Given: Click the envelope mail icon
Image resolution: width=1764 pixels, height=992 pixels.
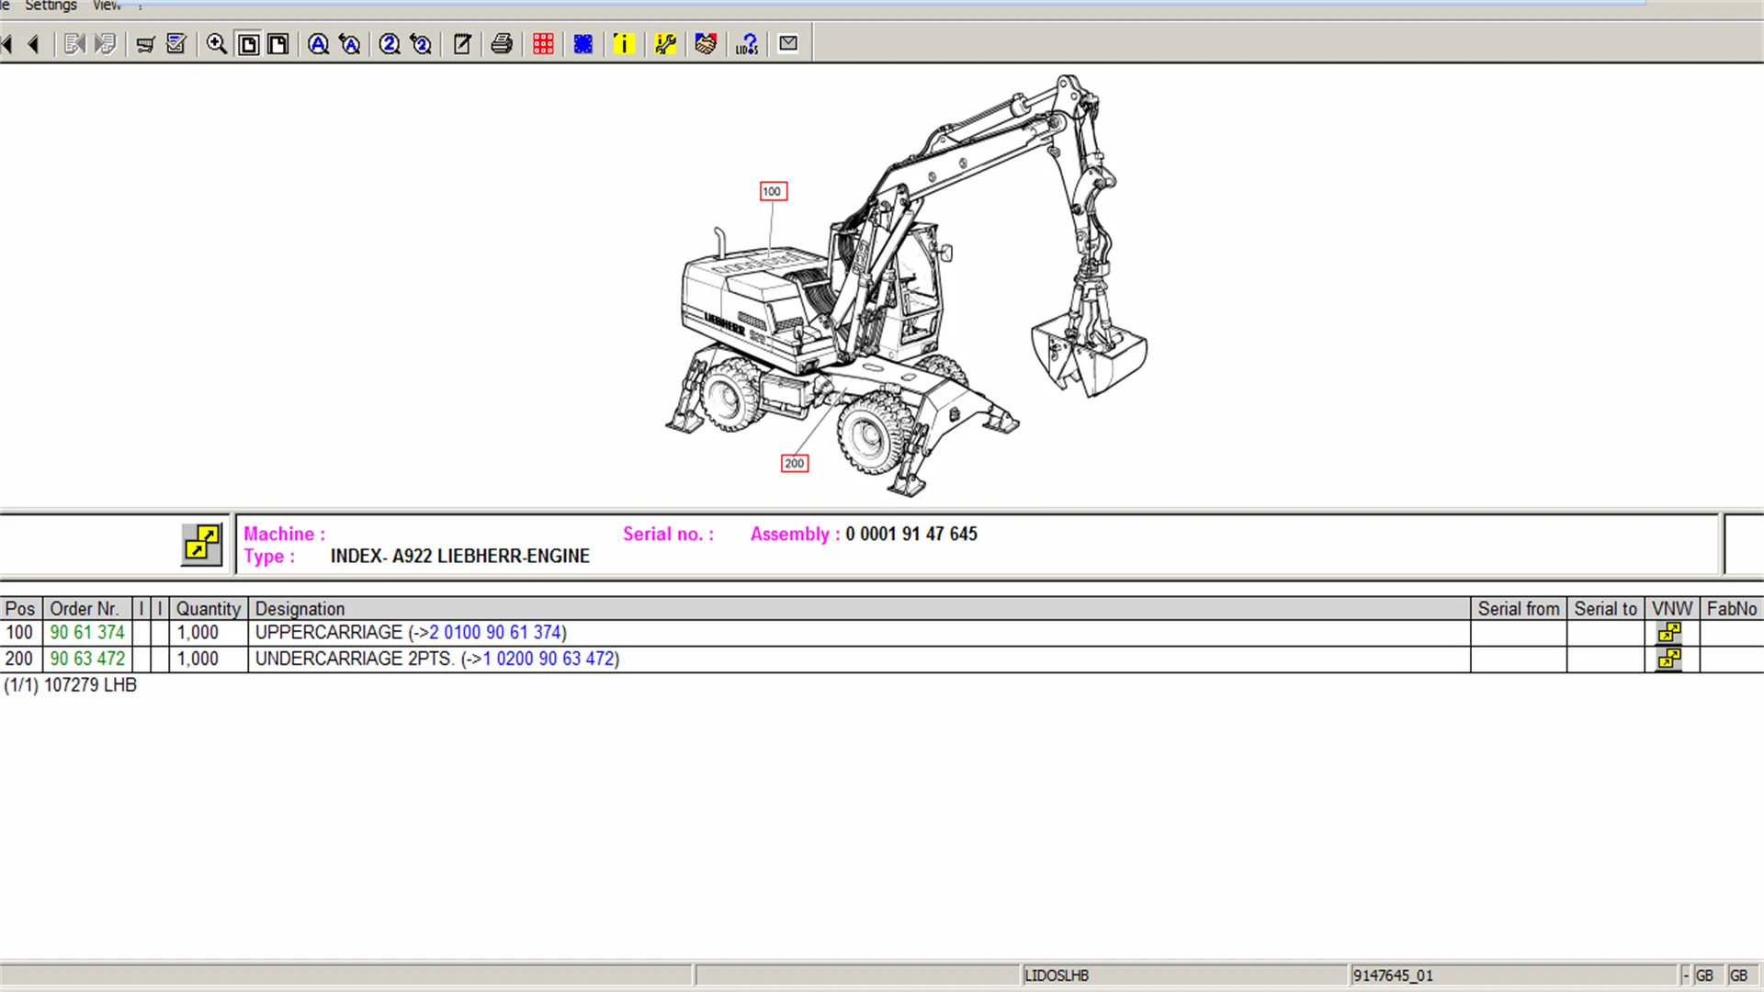Looking at the screenshot, I should point(788,43).
